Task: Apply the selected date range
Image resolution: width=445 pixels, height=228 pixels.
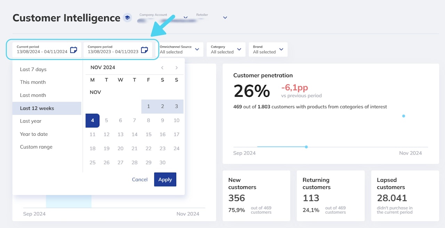Action: [165, 180]
